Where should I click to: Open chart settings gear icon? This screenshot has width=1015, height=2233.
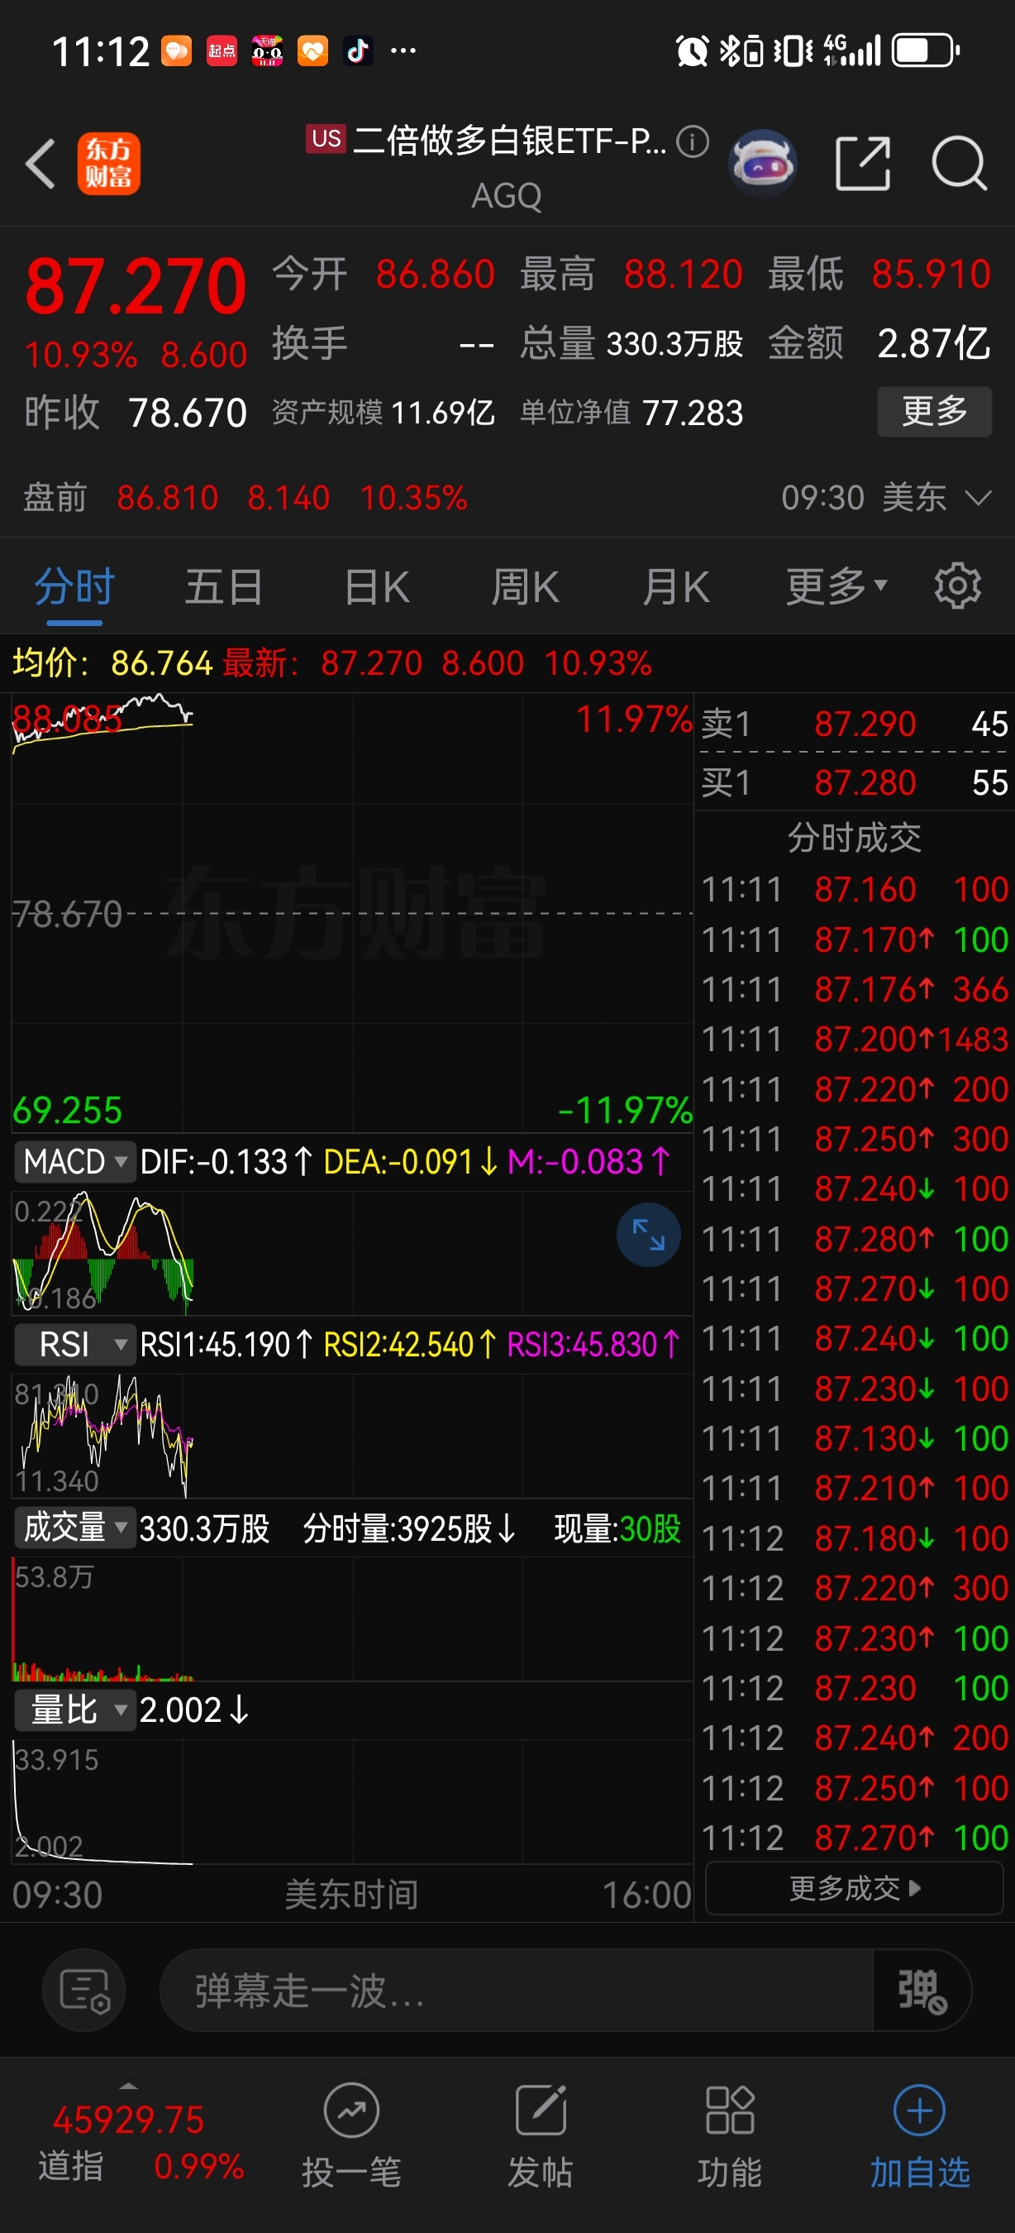[958, 586]
